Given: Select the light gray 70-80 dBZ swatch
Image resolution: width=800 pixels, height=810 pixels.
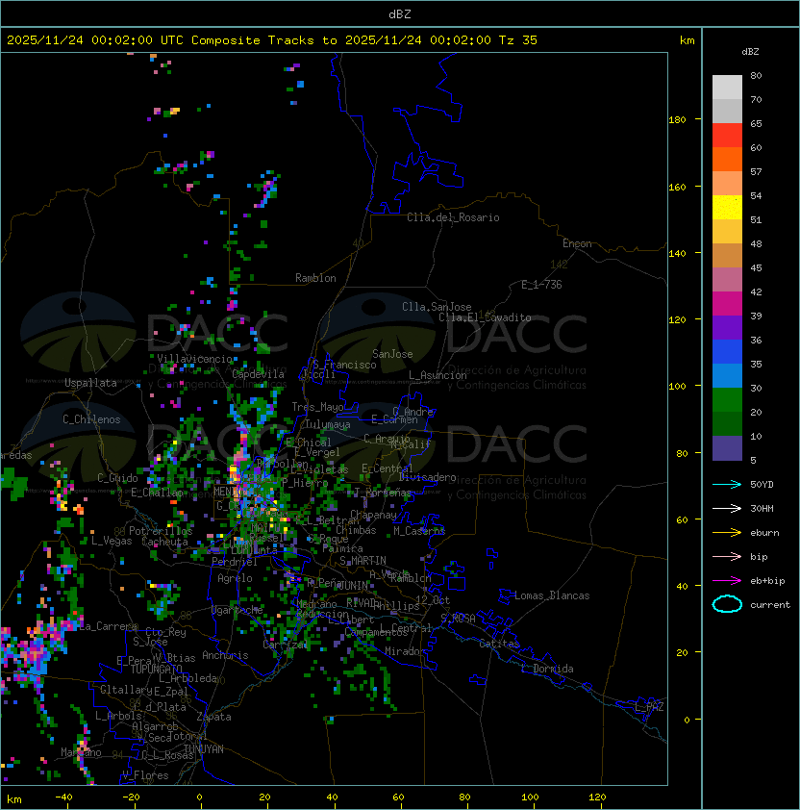Looking at the screenshot, I should coord(727,87).
